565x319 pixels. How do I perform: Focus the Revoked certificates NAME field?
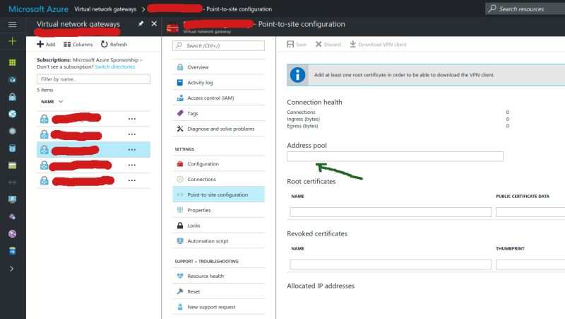click(391, 265)
